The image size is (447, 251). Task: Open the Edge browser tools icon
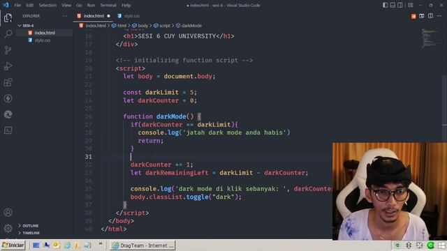8,114
